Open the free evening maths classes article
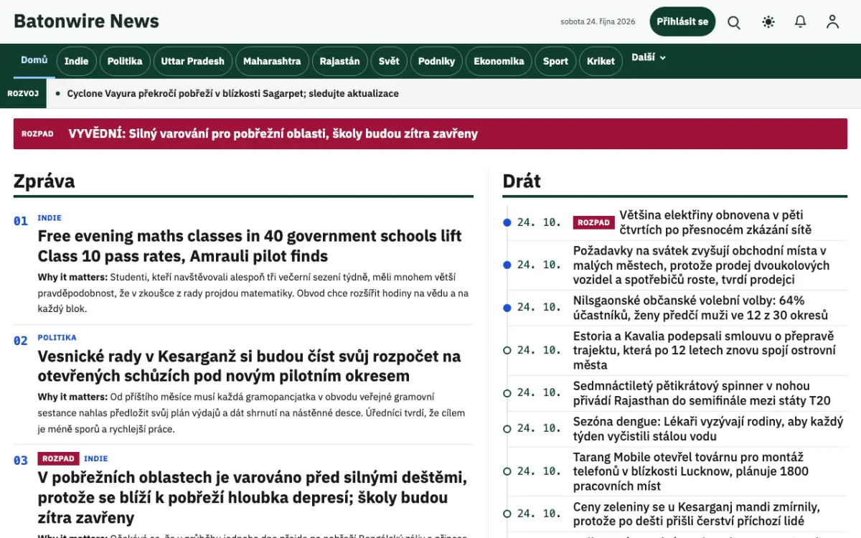The width and height of the screenshot is (861, 538). pos(250,246)
